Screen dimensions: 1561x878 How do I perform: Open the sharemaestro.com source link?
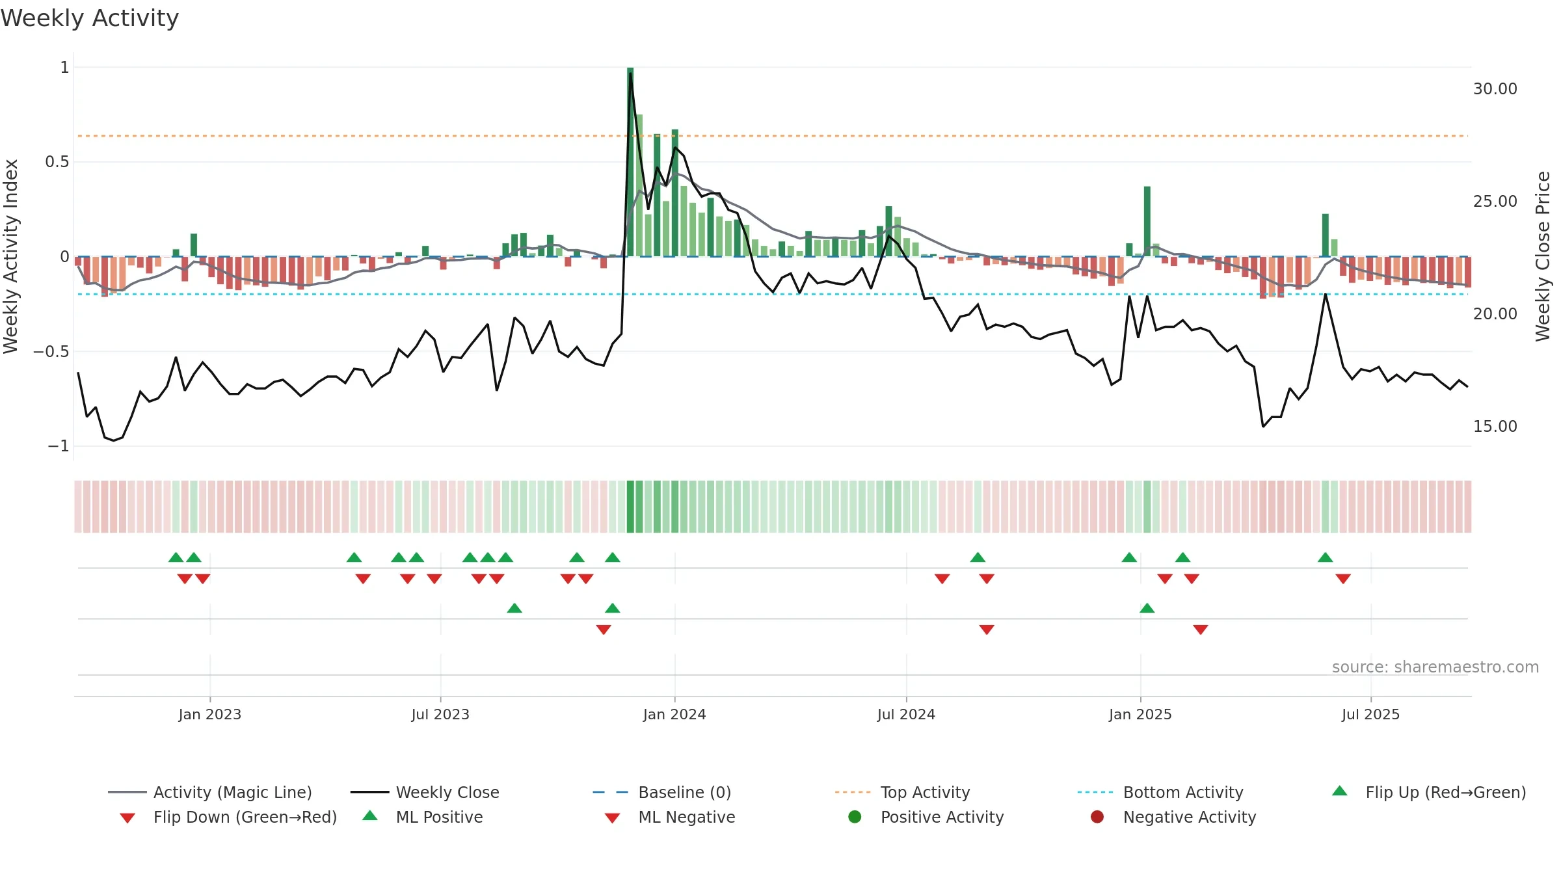pos(1435,667)
